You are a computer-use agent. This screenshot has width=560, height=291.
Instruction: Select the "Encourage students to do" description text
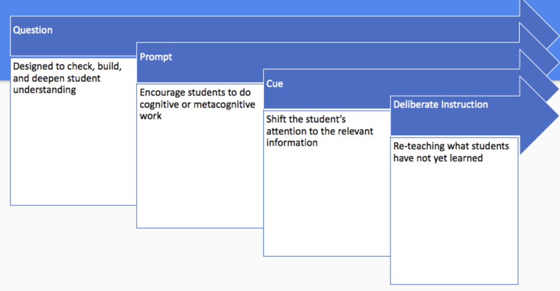pyautogui.click(x=195, y=93)
